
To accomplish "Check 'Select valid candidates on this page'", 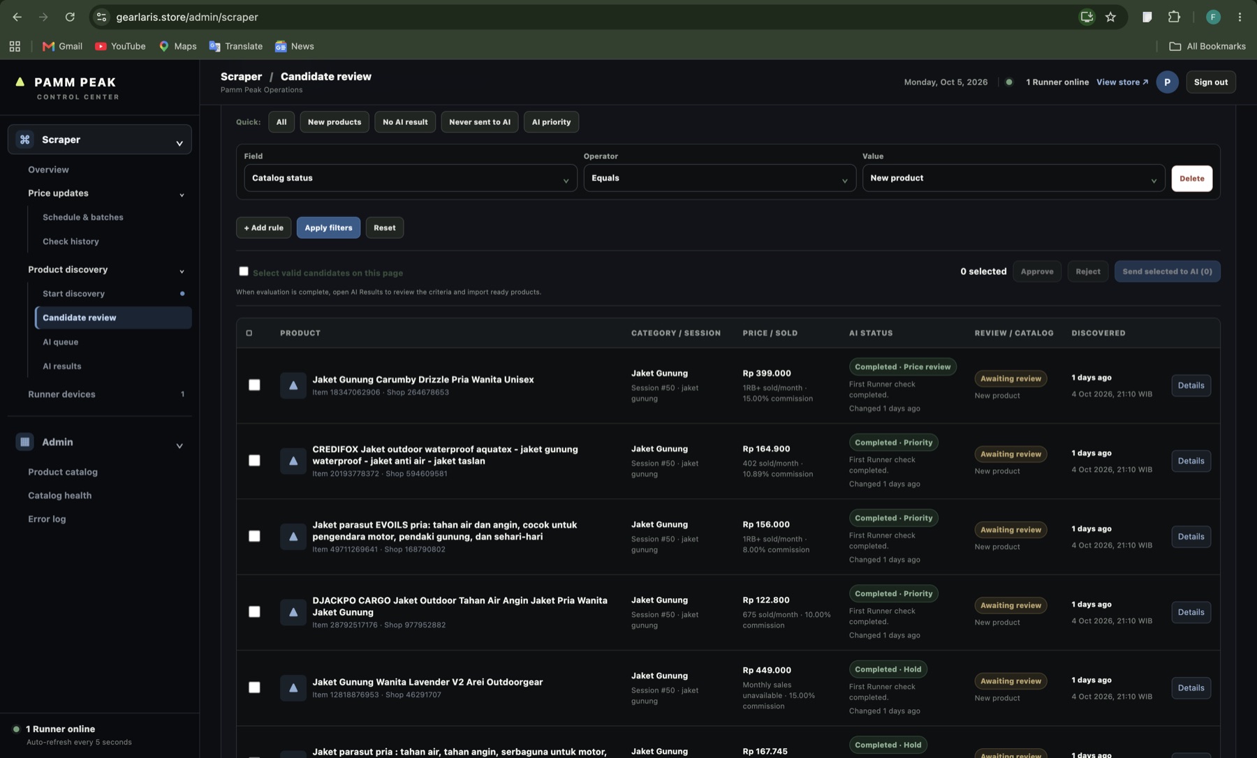I will pyautogui.click(x=244, y=272).
